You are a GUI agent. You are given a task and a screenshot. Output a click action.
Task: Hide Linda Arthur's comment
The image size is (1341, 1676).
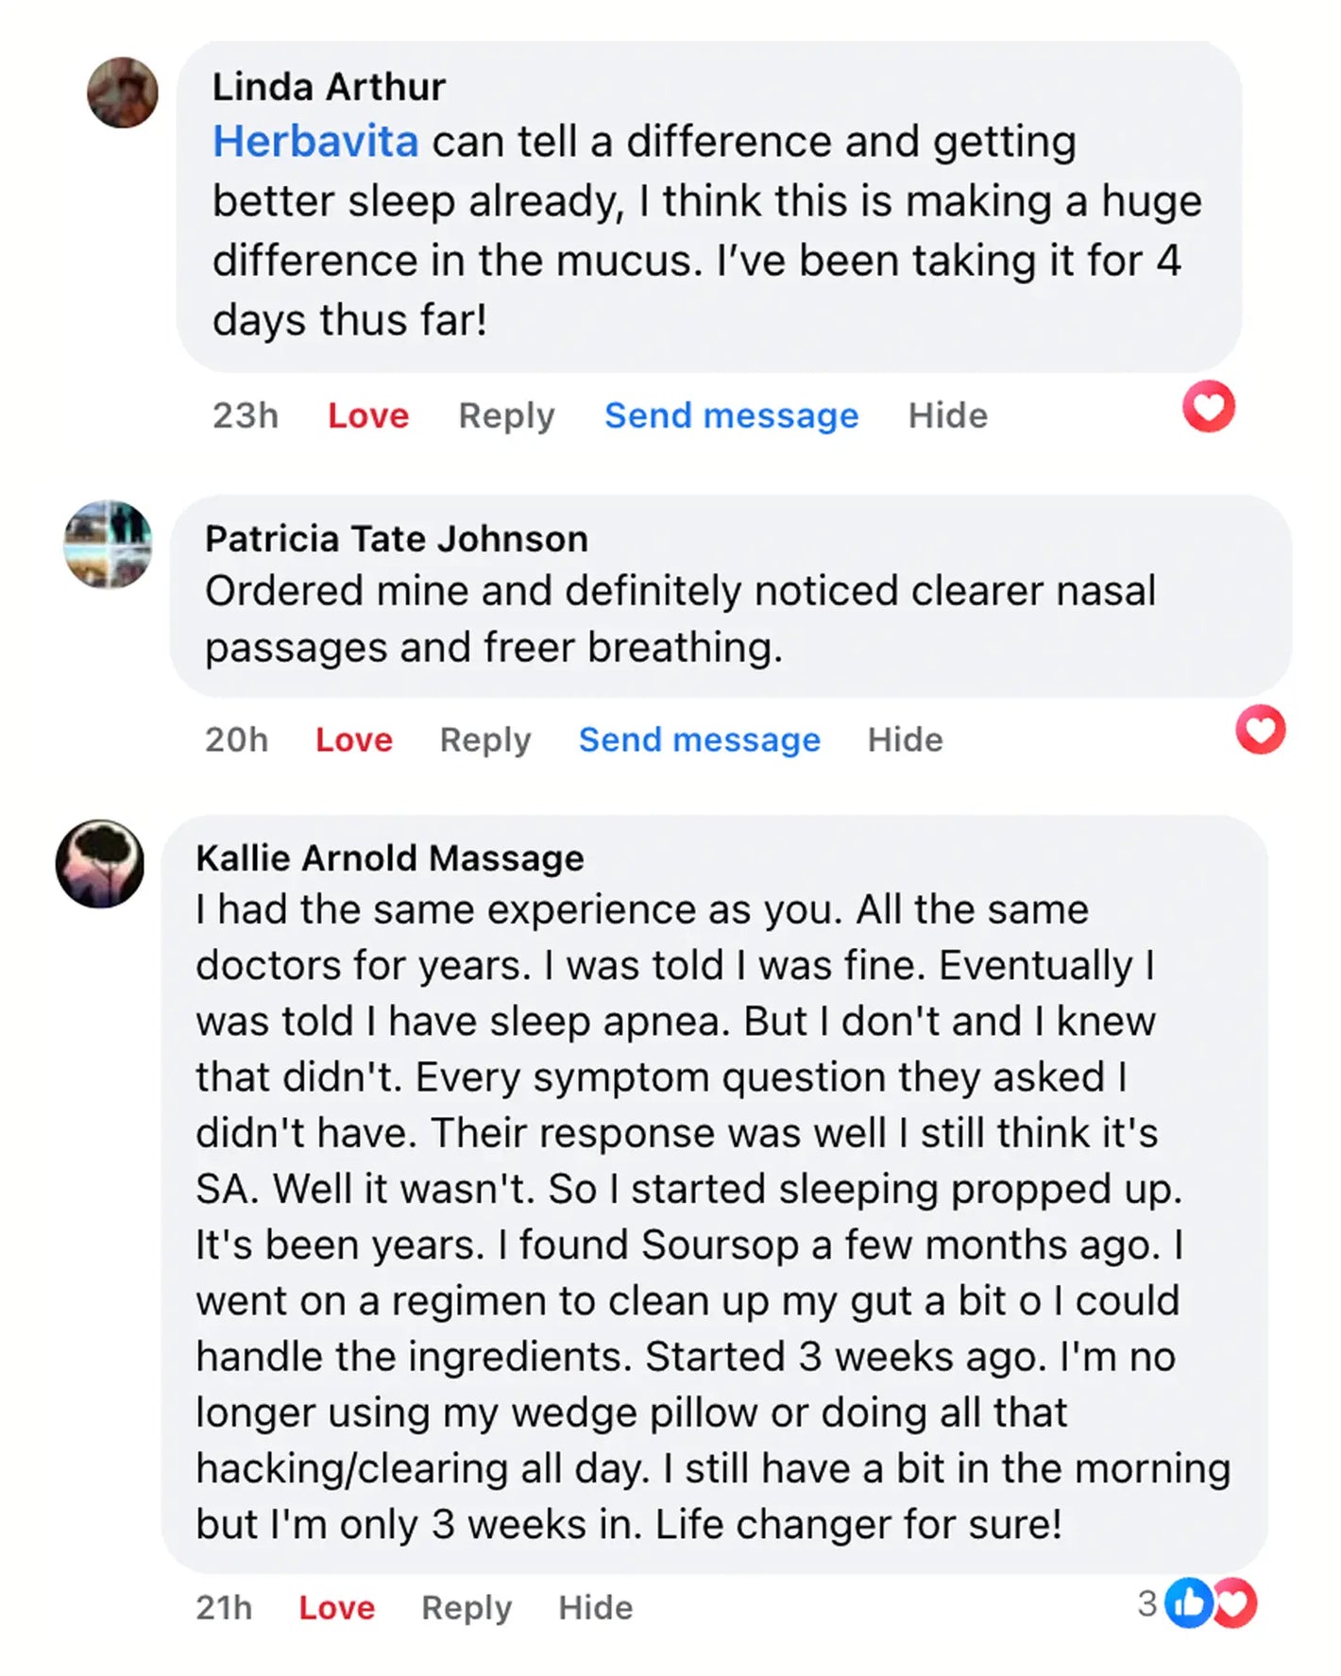pyautogui.click(x=948, y=415)
